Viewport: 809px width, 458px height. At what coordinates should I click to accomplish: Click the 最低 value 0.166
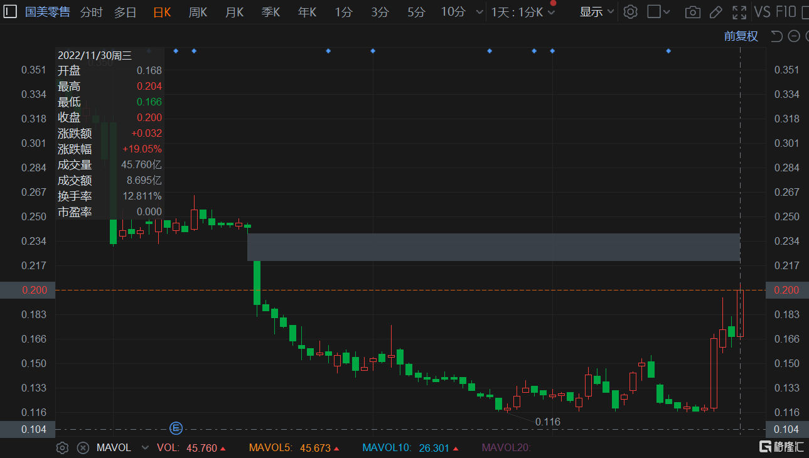149,102
